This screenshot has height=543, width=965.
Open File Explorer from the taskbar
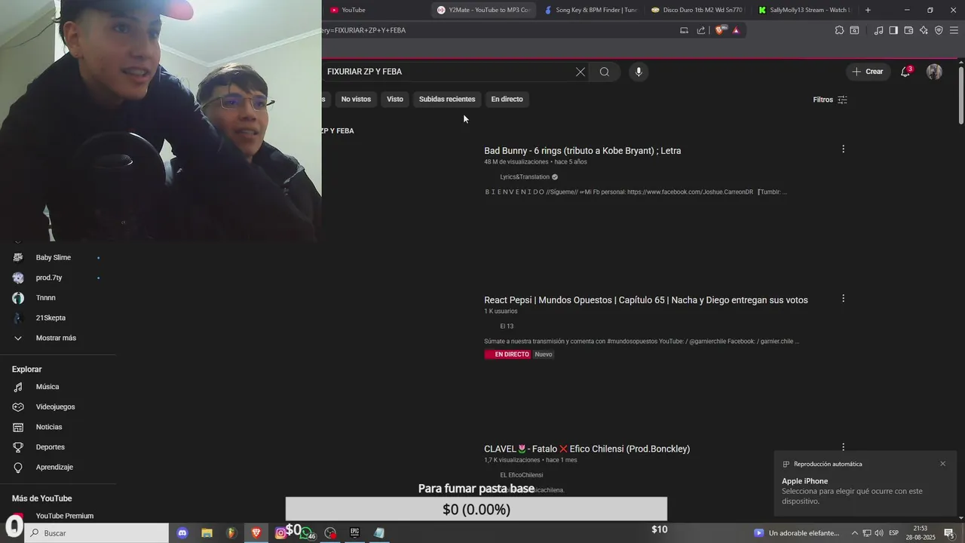click(207, 533)
